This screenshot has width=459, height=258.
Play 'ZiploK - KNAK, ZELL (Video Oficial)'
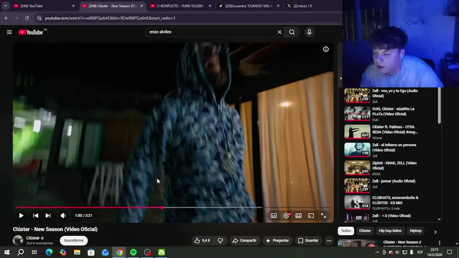[389, 168]
